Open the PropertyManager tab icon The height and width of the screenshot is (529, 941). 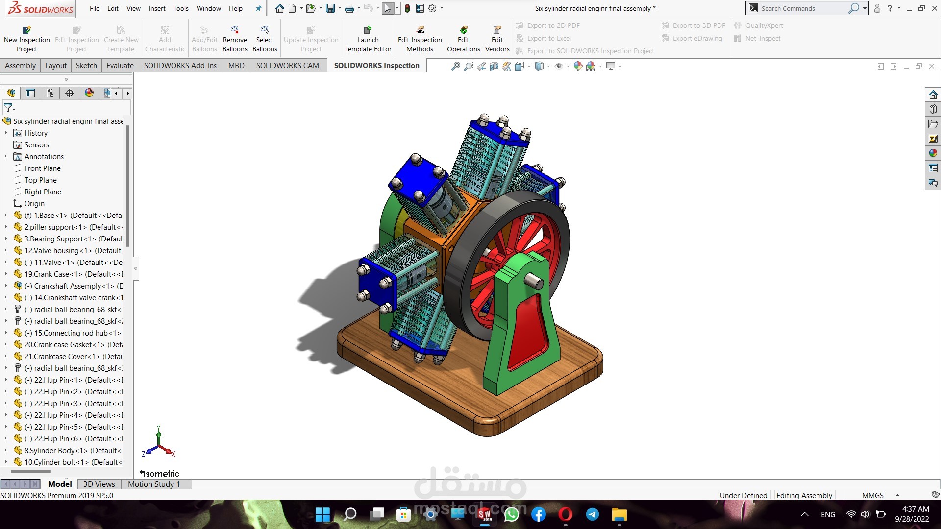click(30, 93)
